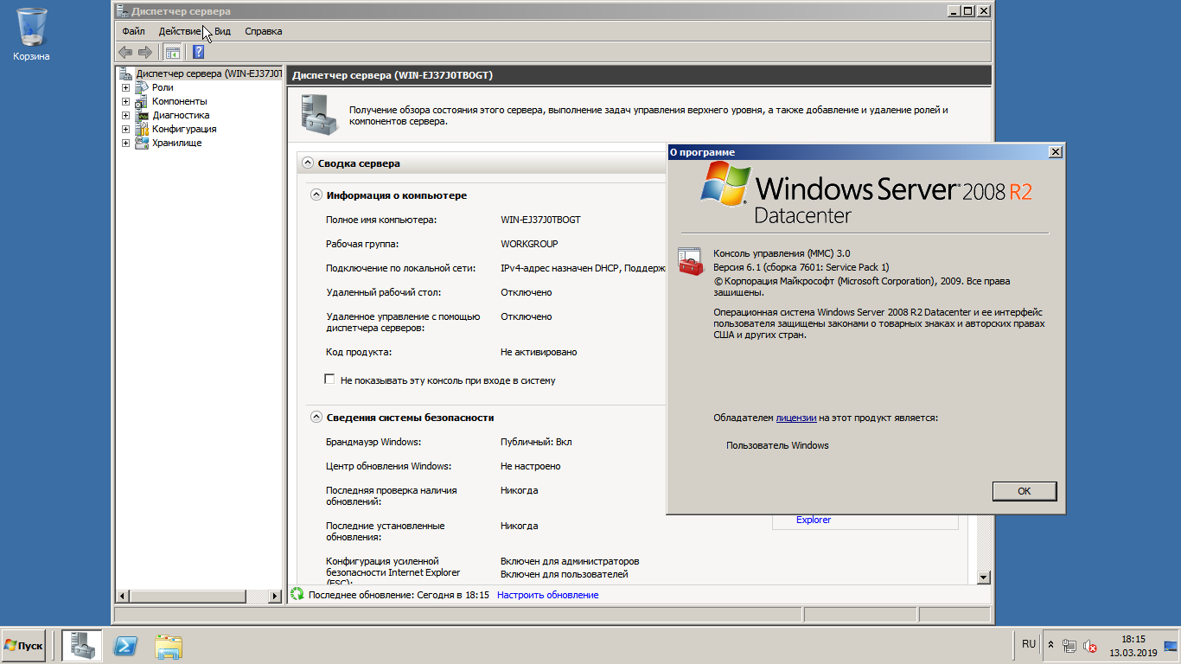This screenshot has height=664, width=1181.
Task: Select Компоненты in the console tree
Action: click(179, 101)
